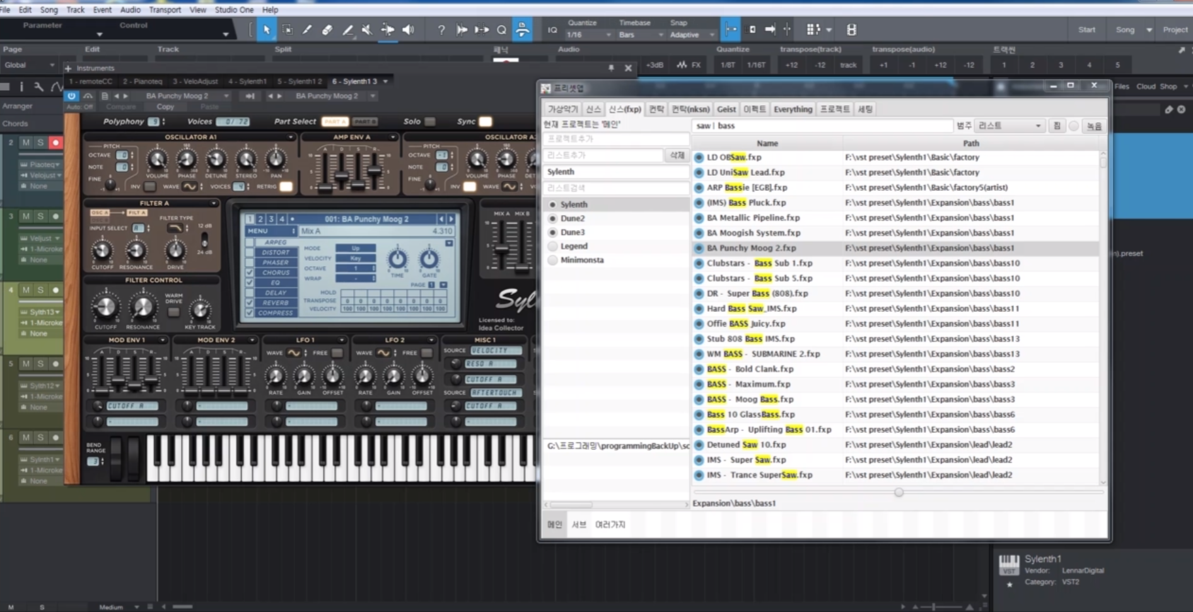Image resolution: width=1193 pixels, height=612 pixels.
Task: Mute track 2 with the M button
Action: pyautogui.click(x=26, y=142)
